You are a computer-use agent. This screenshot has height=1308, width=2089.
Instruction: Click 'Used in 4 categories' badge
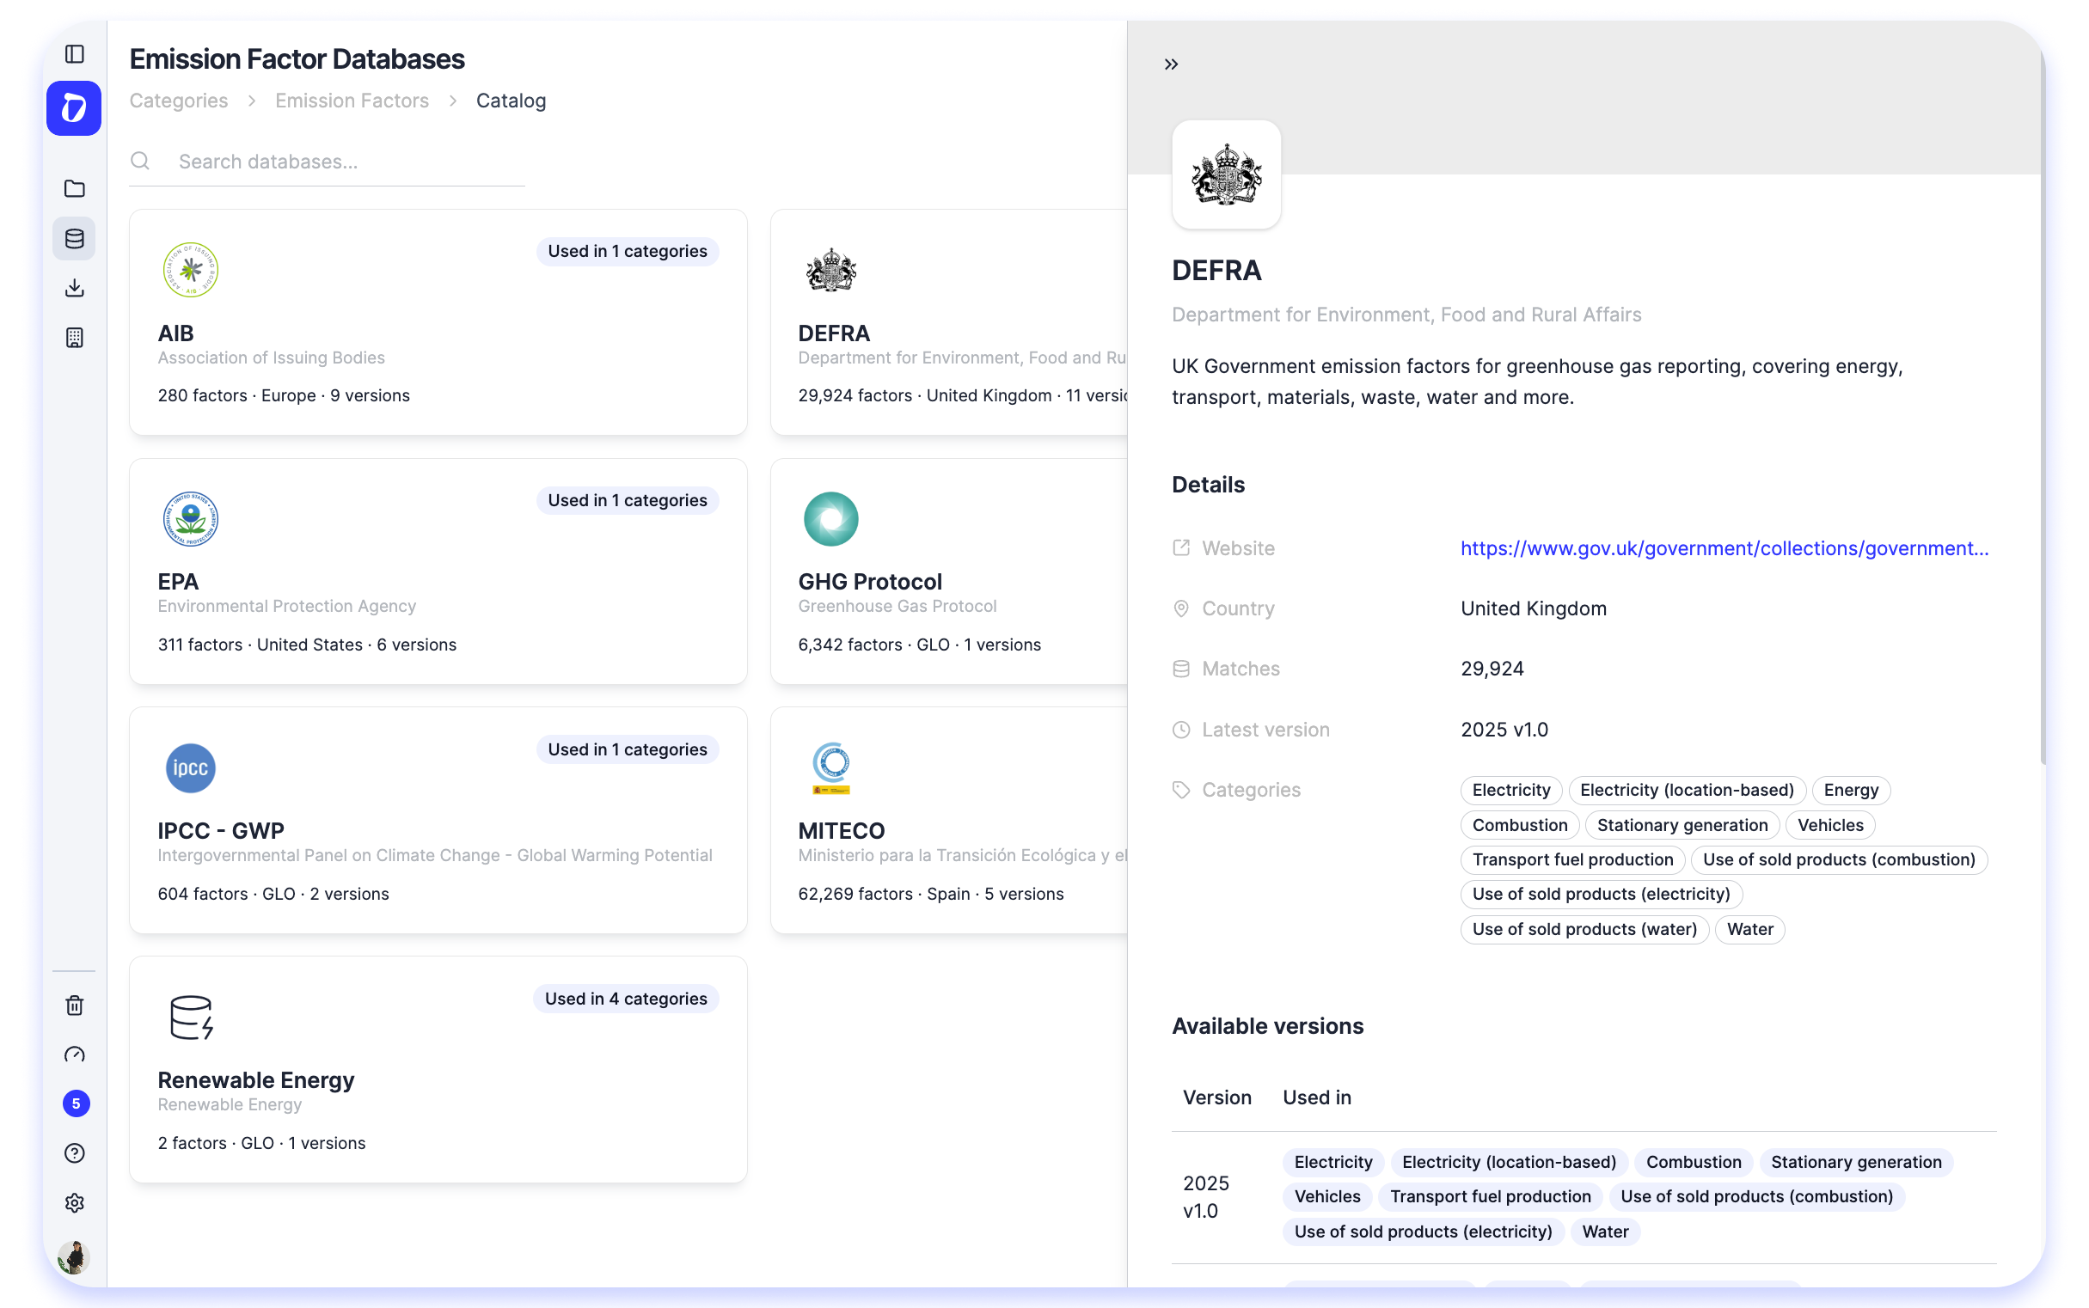[x=626, y=999]
